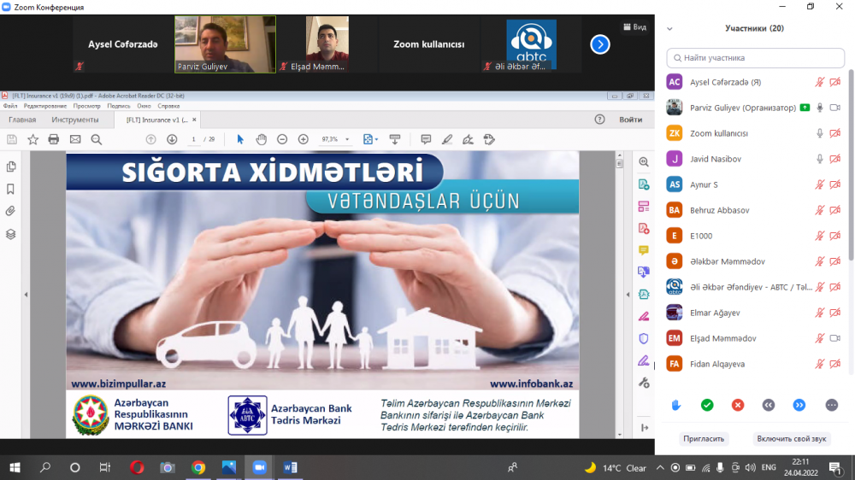855x480 pixels.
Task: Zoom out with the minus icon
Action: point(282,139)
